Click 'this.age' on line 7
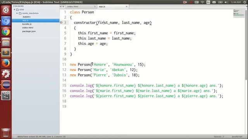 pos(86,44)
